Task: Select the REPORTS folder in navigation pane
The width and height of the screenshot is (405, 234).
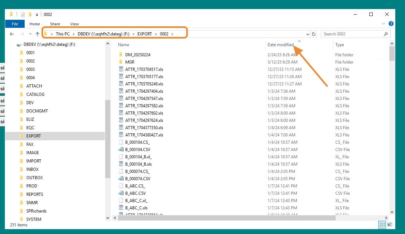Action: pyautogui.click(x=35, y=194)
